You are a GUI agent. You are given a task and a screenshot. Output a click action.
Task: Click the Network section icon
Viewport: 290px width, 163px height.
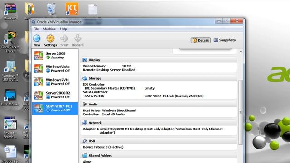coord(85,123)
